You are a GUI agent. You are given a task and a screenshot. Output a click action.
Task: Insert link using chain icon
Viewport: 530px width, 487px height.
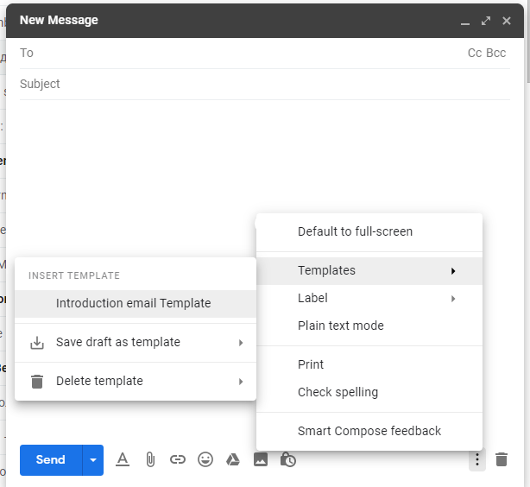tap(178, 459)
